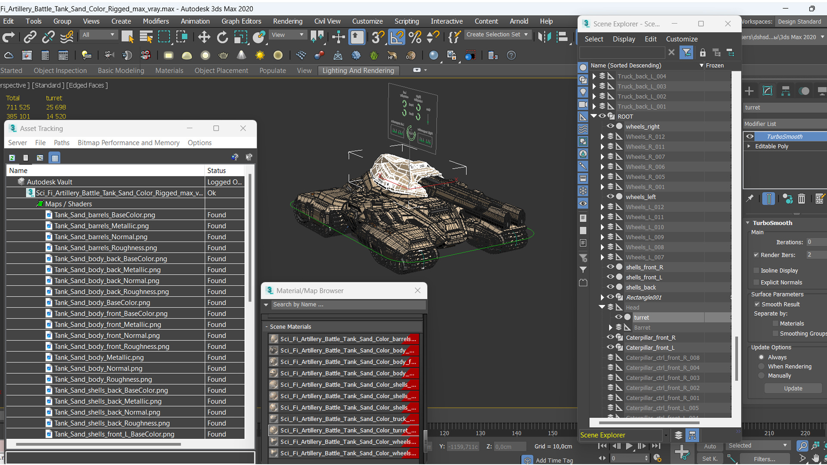This screenshot has width=827, height=465.
Task: Open the All selection filter dropdown
Action: [99, 35]
